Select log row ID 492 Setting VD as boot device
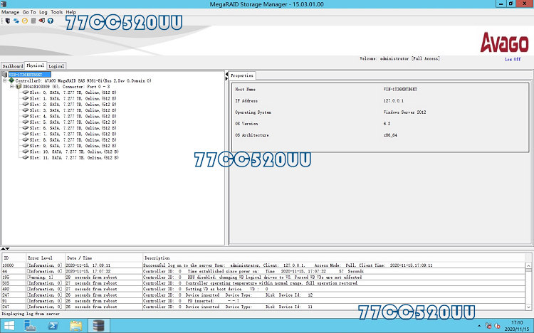 pos(263,289)
